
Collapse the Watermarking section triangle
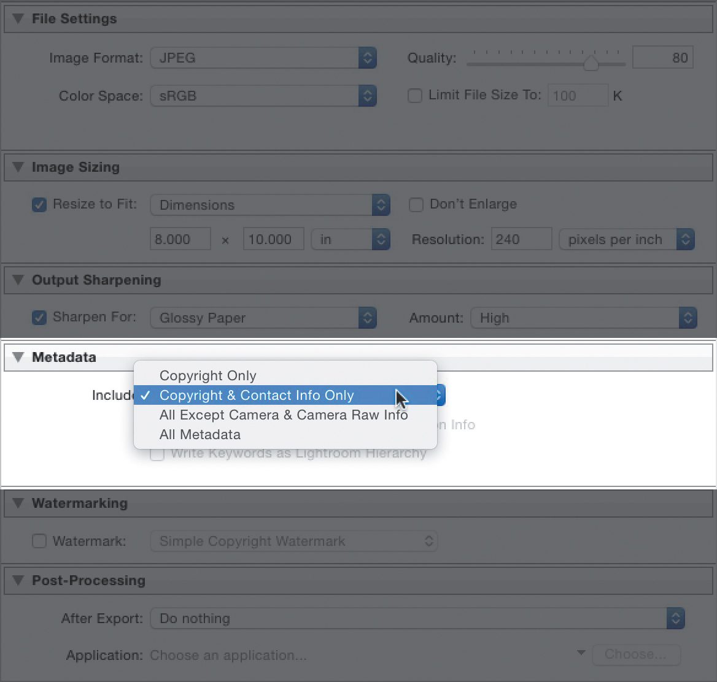pos(18,504)
